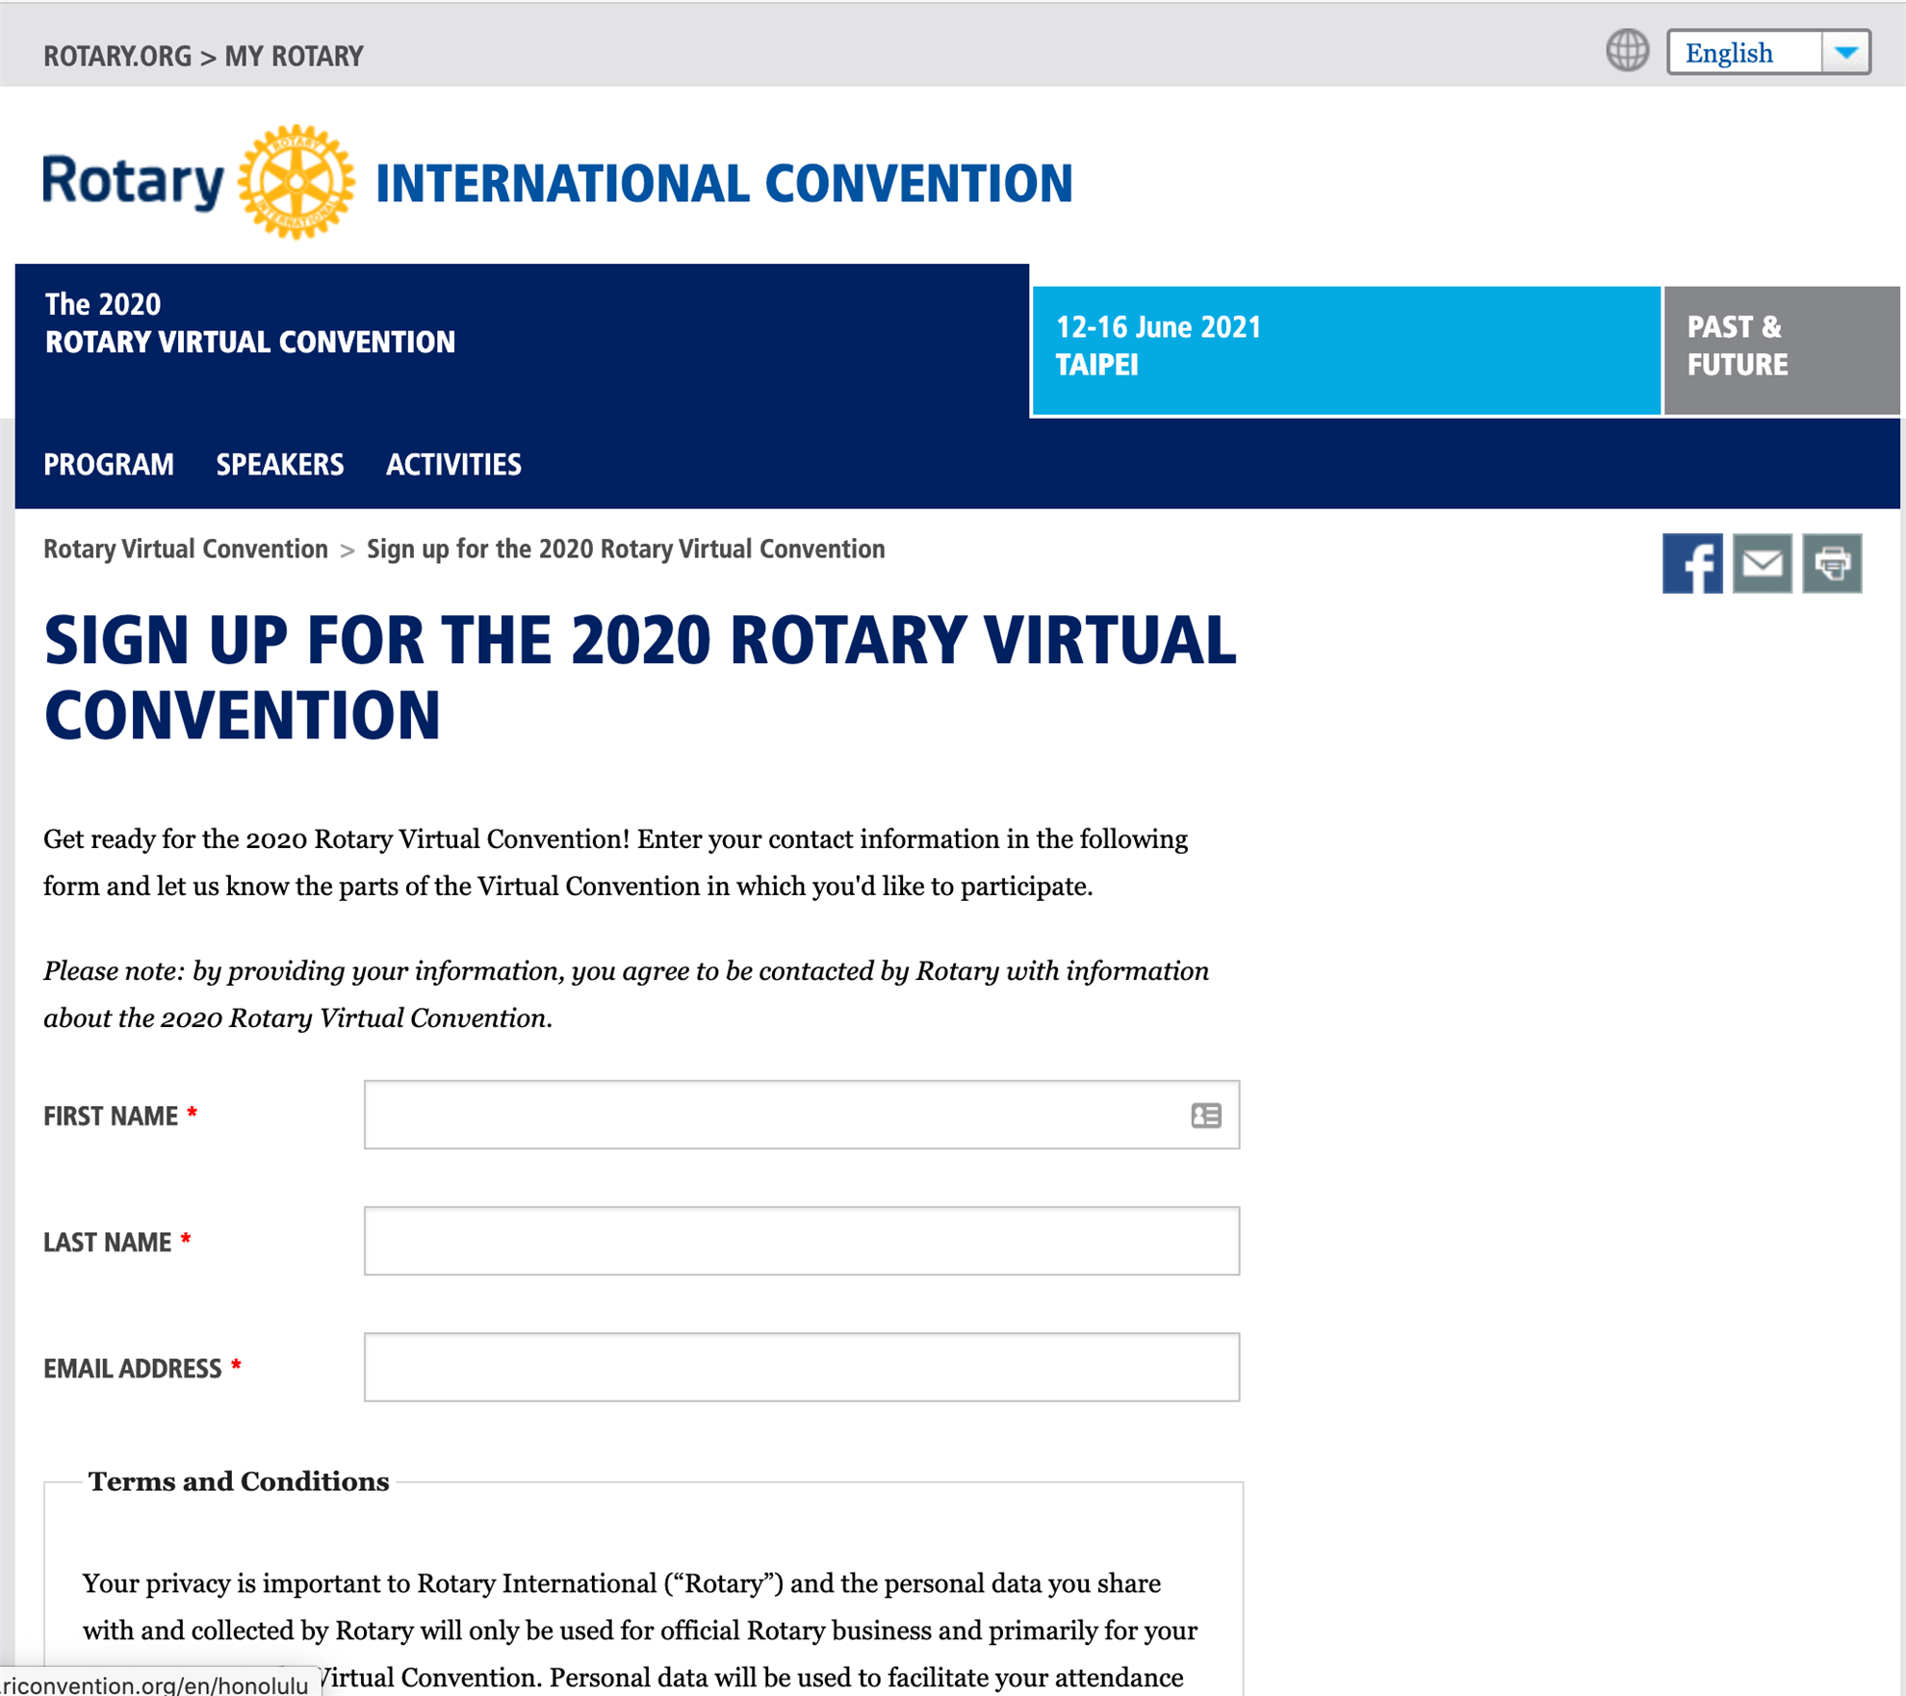1906x1696 pixels.
Task: Click the globe language icon
Action: coord(1627,51)
